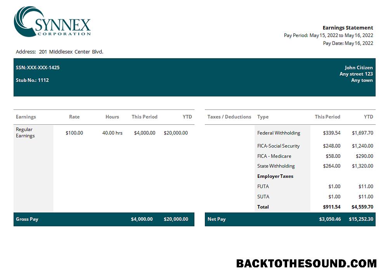Click SUTA this period '$1.00'
This screenshot has width=388, height=279.
334,197
